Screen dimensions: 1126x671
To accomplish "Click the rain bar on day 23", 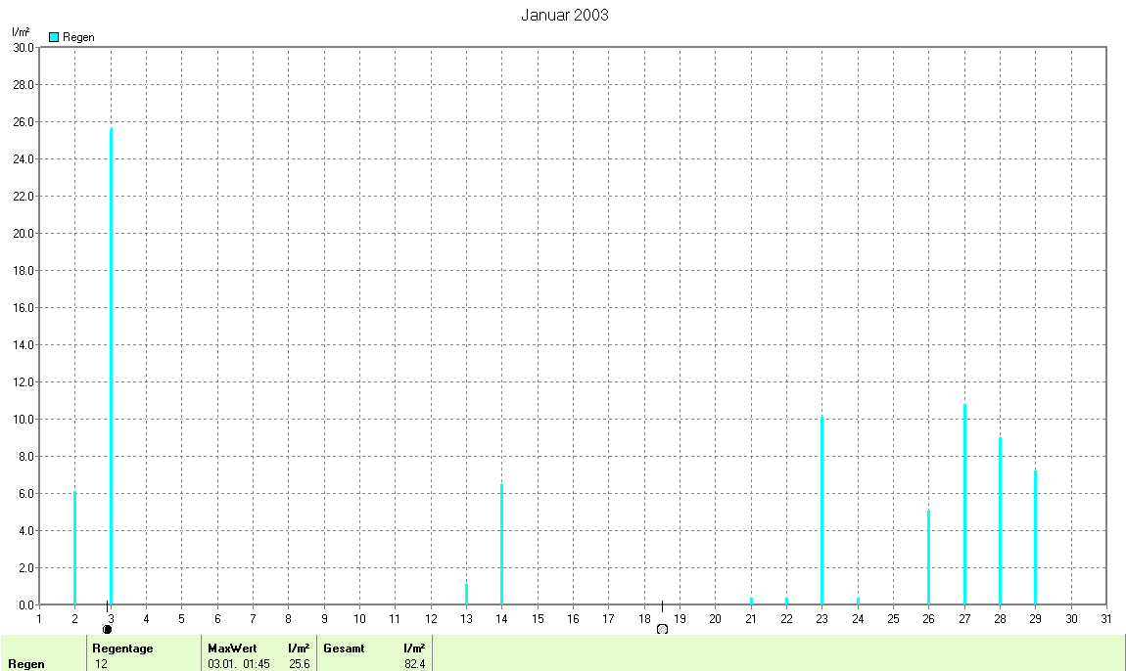I will 821,511.
